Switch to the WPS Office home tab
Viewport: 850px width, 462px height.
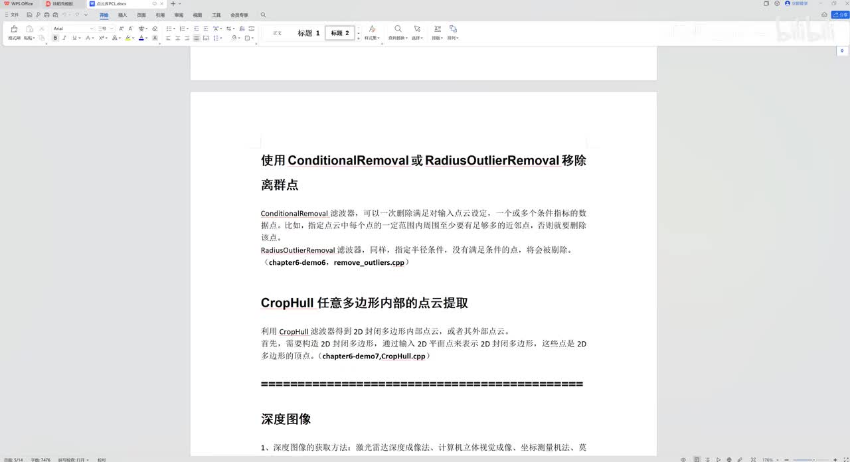[19, 3]
